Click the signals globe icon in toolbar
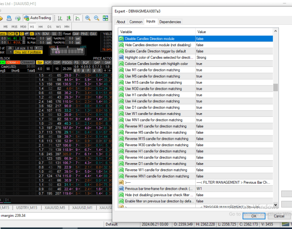Screen dimensions: 292x229 coord(18,18)
